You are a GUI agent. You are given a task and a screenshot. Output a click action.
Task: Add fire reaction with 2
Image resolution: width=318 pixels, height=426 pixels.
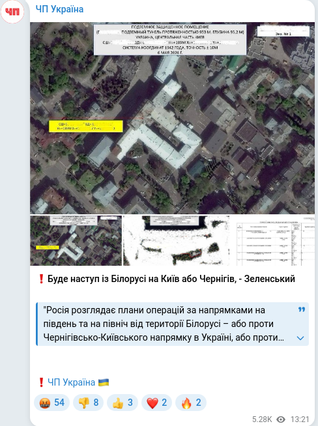(191, 403)
